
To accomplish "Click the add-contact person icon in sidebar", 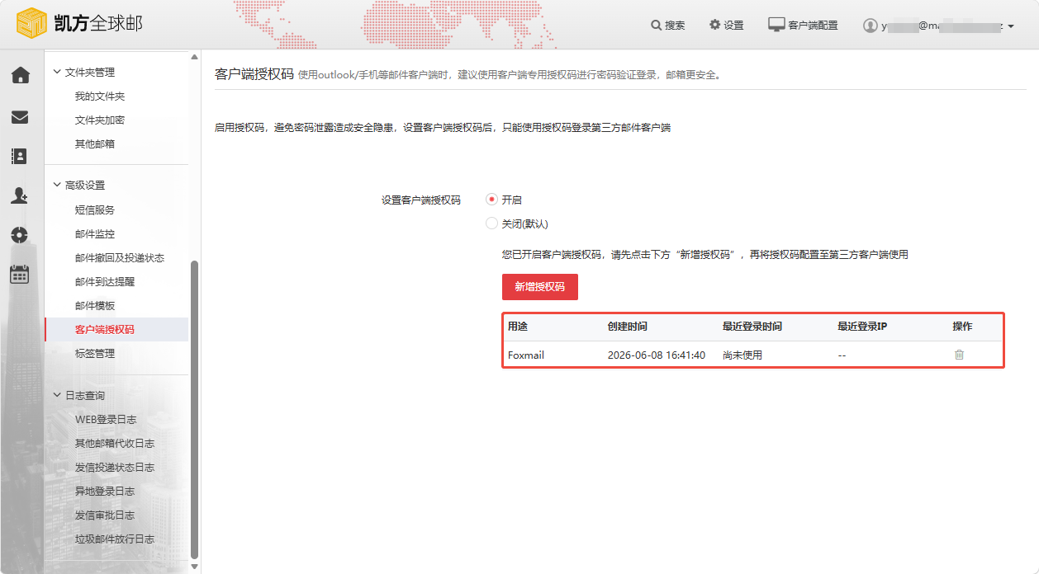I will 20,195.
